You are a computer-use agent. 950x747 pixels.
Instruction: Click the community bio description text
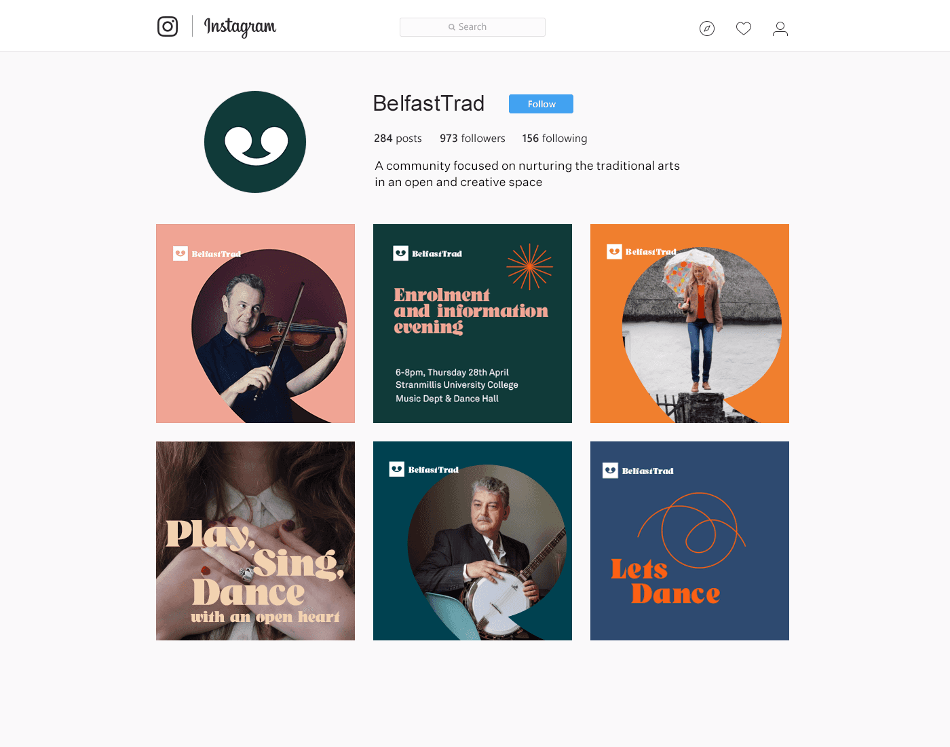(527, 174)
